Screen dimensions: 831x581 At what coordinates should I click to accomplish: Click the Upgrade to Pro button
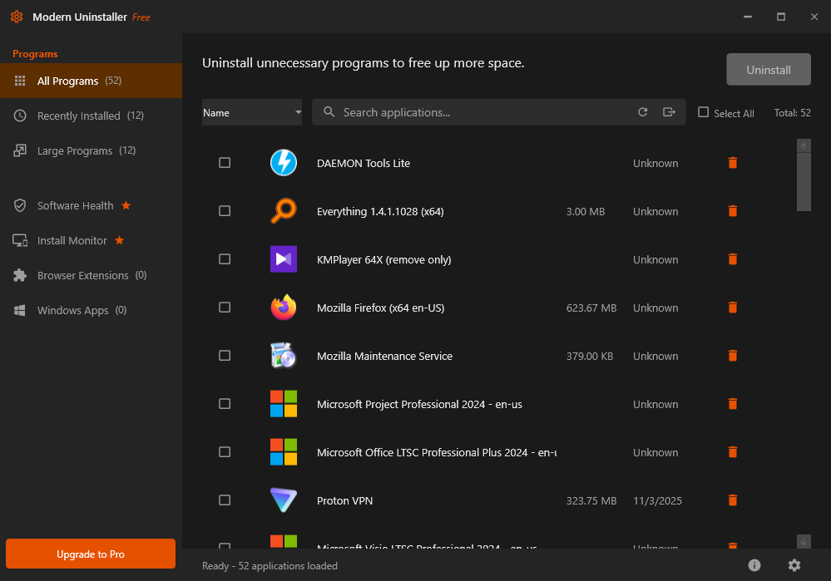point(90,554)
